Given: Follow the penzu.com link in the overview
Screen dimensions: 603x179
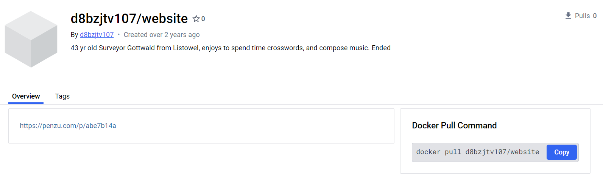Looking at the screenshot, I should (68, 126).
